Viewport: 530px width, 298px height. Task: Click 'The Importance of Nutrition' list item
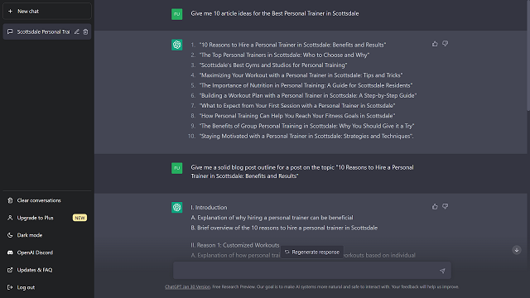306,85
